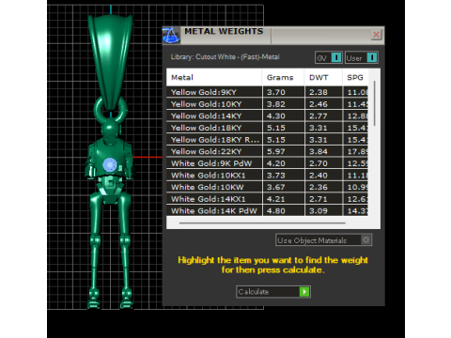Click the Calculate button

273,292
